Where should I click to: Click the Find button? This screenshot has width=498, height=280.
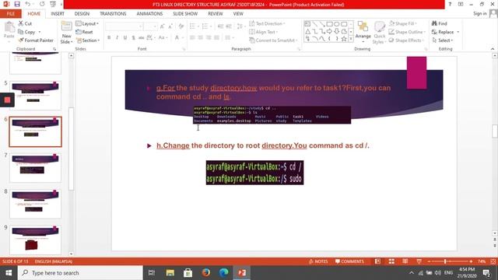tap(439, 24)
